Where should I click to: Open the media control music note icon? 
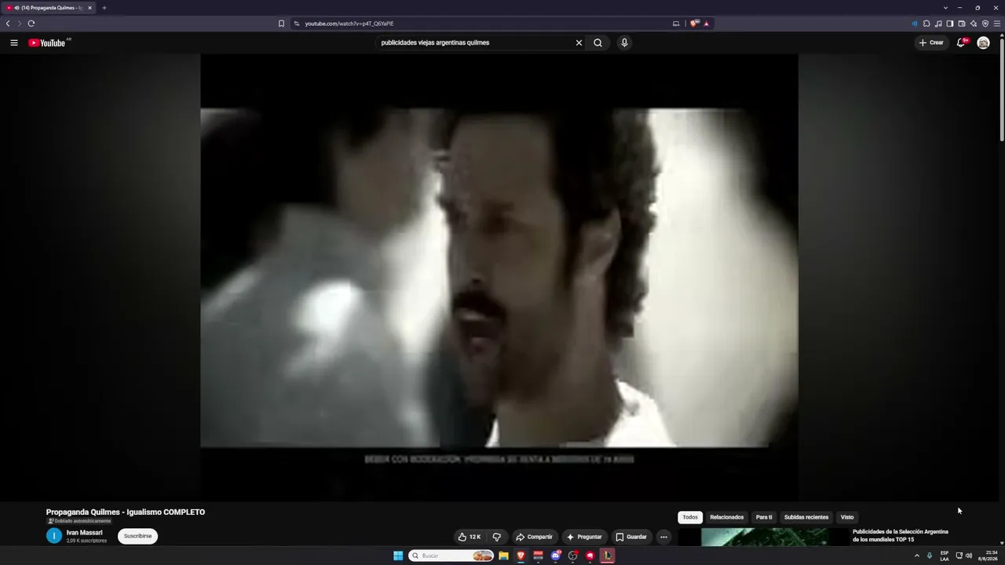point(938,24)
